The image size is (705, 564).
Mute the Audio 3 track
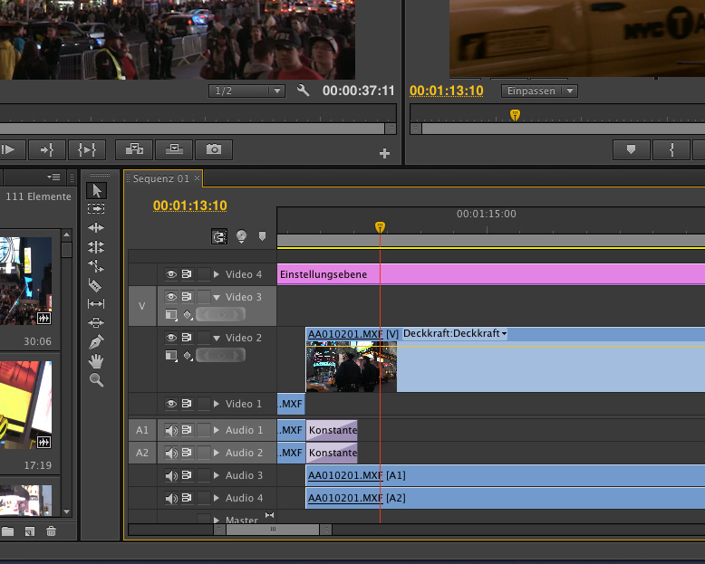pyautogui.click(x=169, y=475)
